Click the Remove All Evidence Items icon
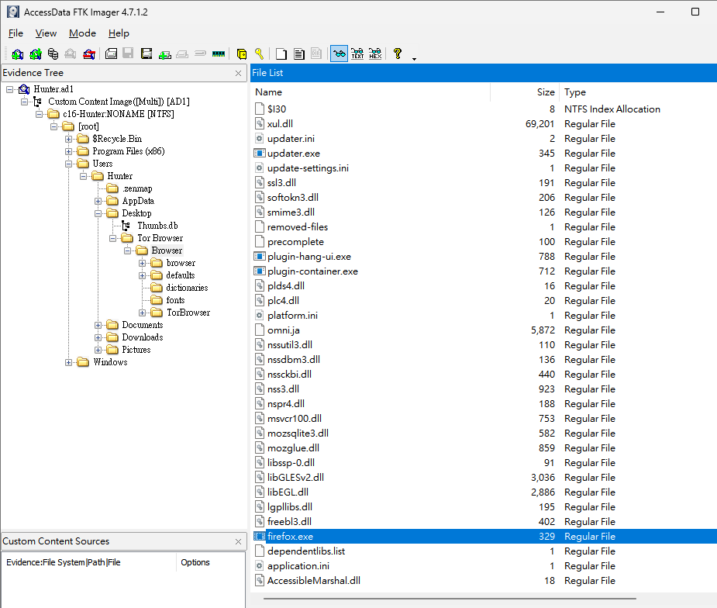Screen dimensions: 717x608 point(88,54)
